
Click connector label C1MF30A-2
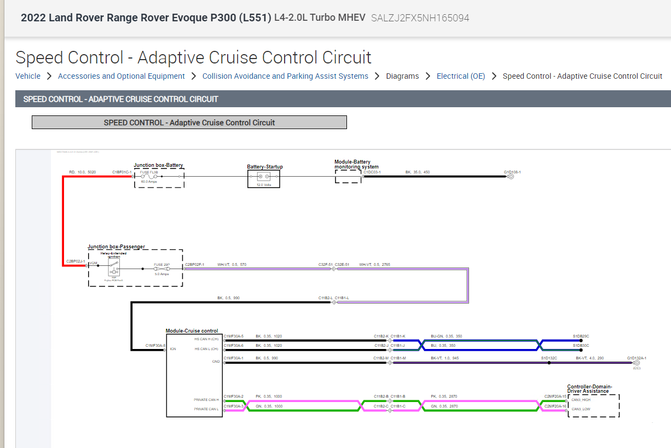(234, 395)
